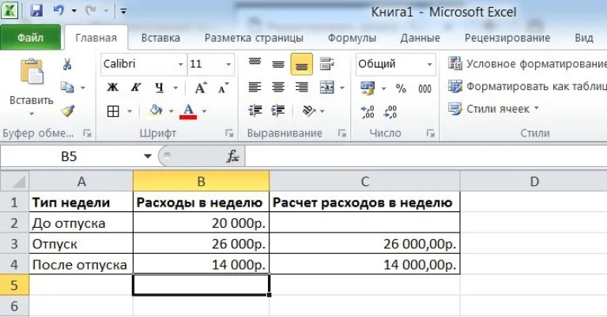Screen dimensions: 607x317
Task: Open the Шрифт dialog launcher
Action: click(x=229, y=133)
